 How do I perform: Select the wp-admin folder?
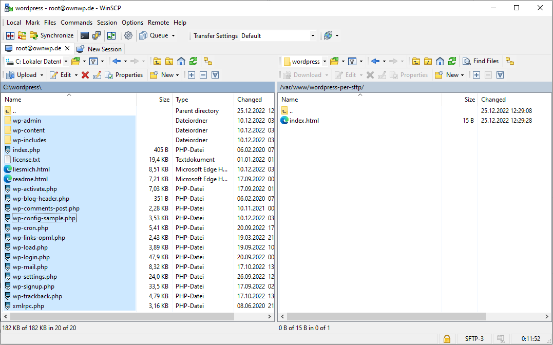[27, 121]
